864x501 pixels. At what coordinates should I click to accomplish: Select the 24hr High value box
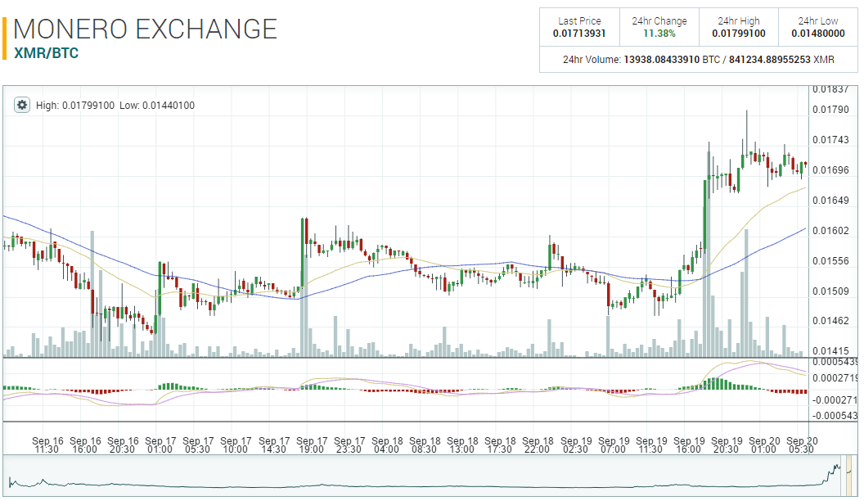coord(738,27)
